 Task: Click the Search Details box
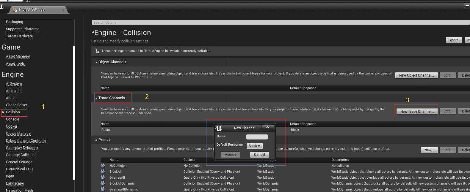[281, 23]
